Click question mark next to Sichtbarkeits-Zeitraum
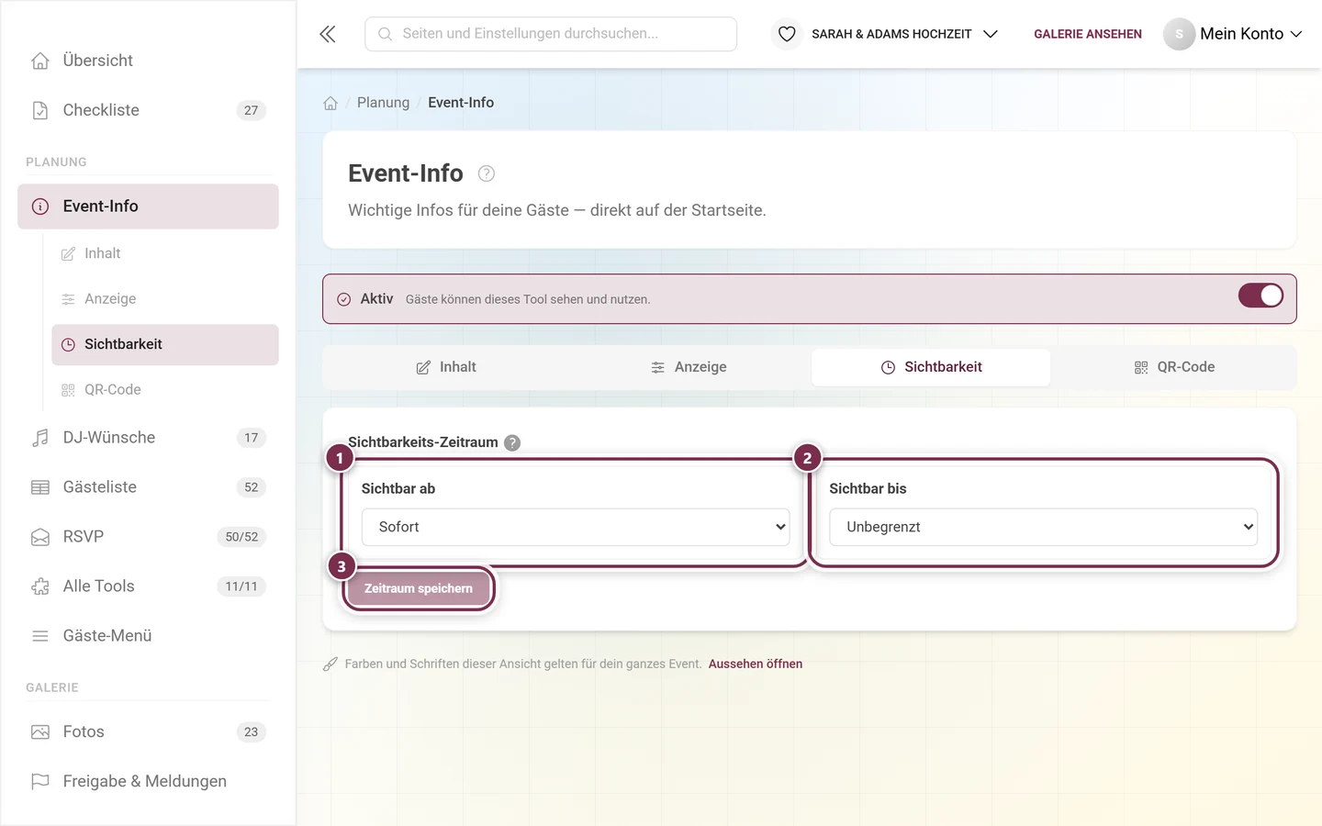This screenshot has height=826, width=1322. click(512, 442)
